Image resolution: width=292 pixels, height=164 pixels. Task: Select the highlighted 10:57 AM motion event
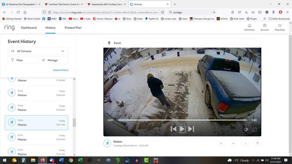[x=36, y=122]
